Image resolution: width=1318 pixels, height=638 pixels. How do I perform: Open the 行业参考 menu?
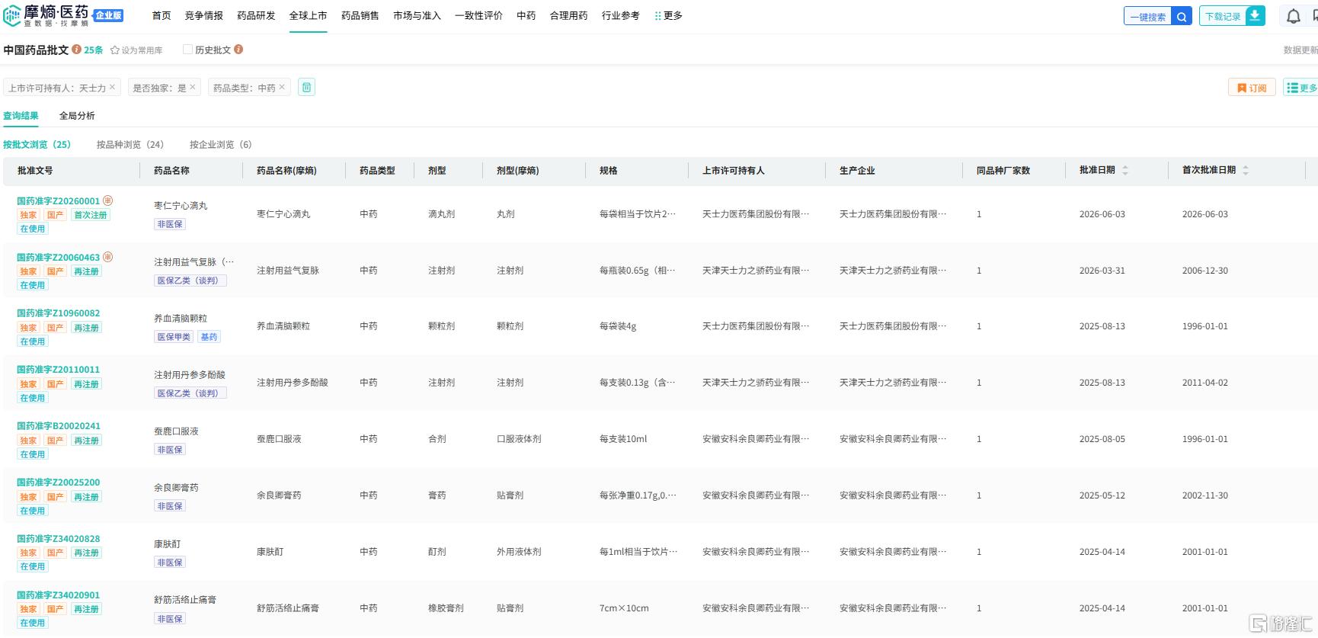tap(621, 16)
